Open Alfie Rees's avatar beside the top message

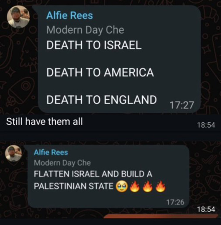(x=18, y=17)
